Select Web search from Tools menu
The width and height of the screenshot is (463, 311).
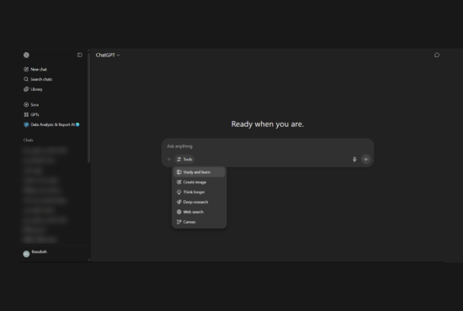[199, 212]
